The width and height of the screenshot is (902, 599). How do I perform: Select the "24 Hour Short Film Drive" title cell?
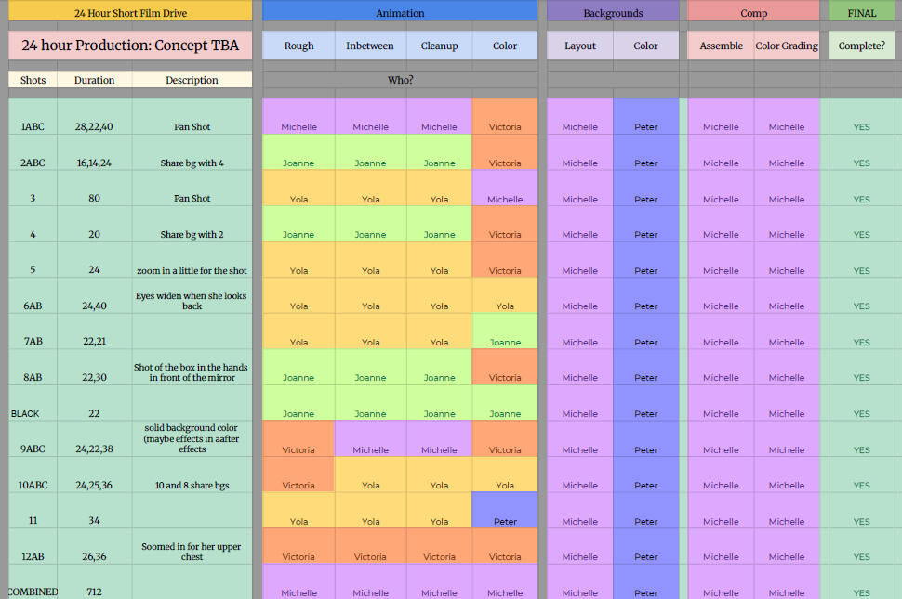[130, 13]
